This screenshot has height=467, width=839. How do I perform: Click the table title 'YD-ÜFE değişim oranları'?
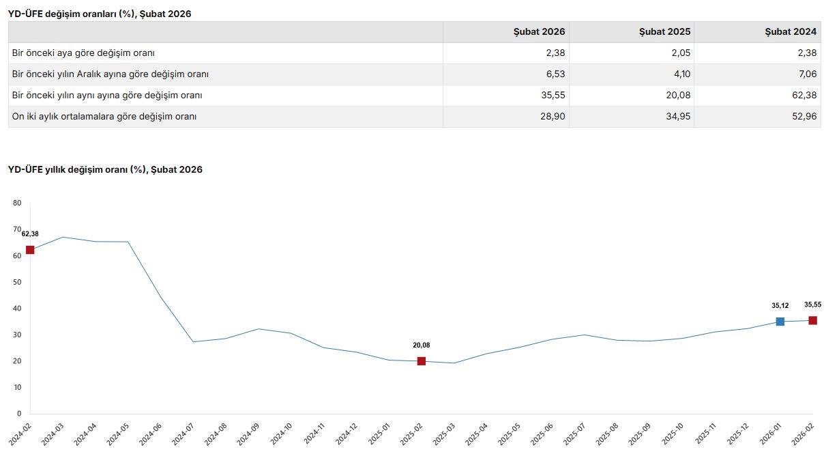click(x=100, y=14)
